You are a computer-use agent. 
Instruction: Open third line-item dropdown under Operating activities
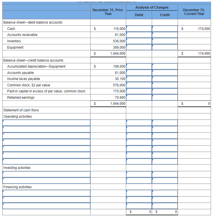(46, 136)
